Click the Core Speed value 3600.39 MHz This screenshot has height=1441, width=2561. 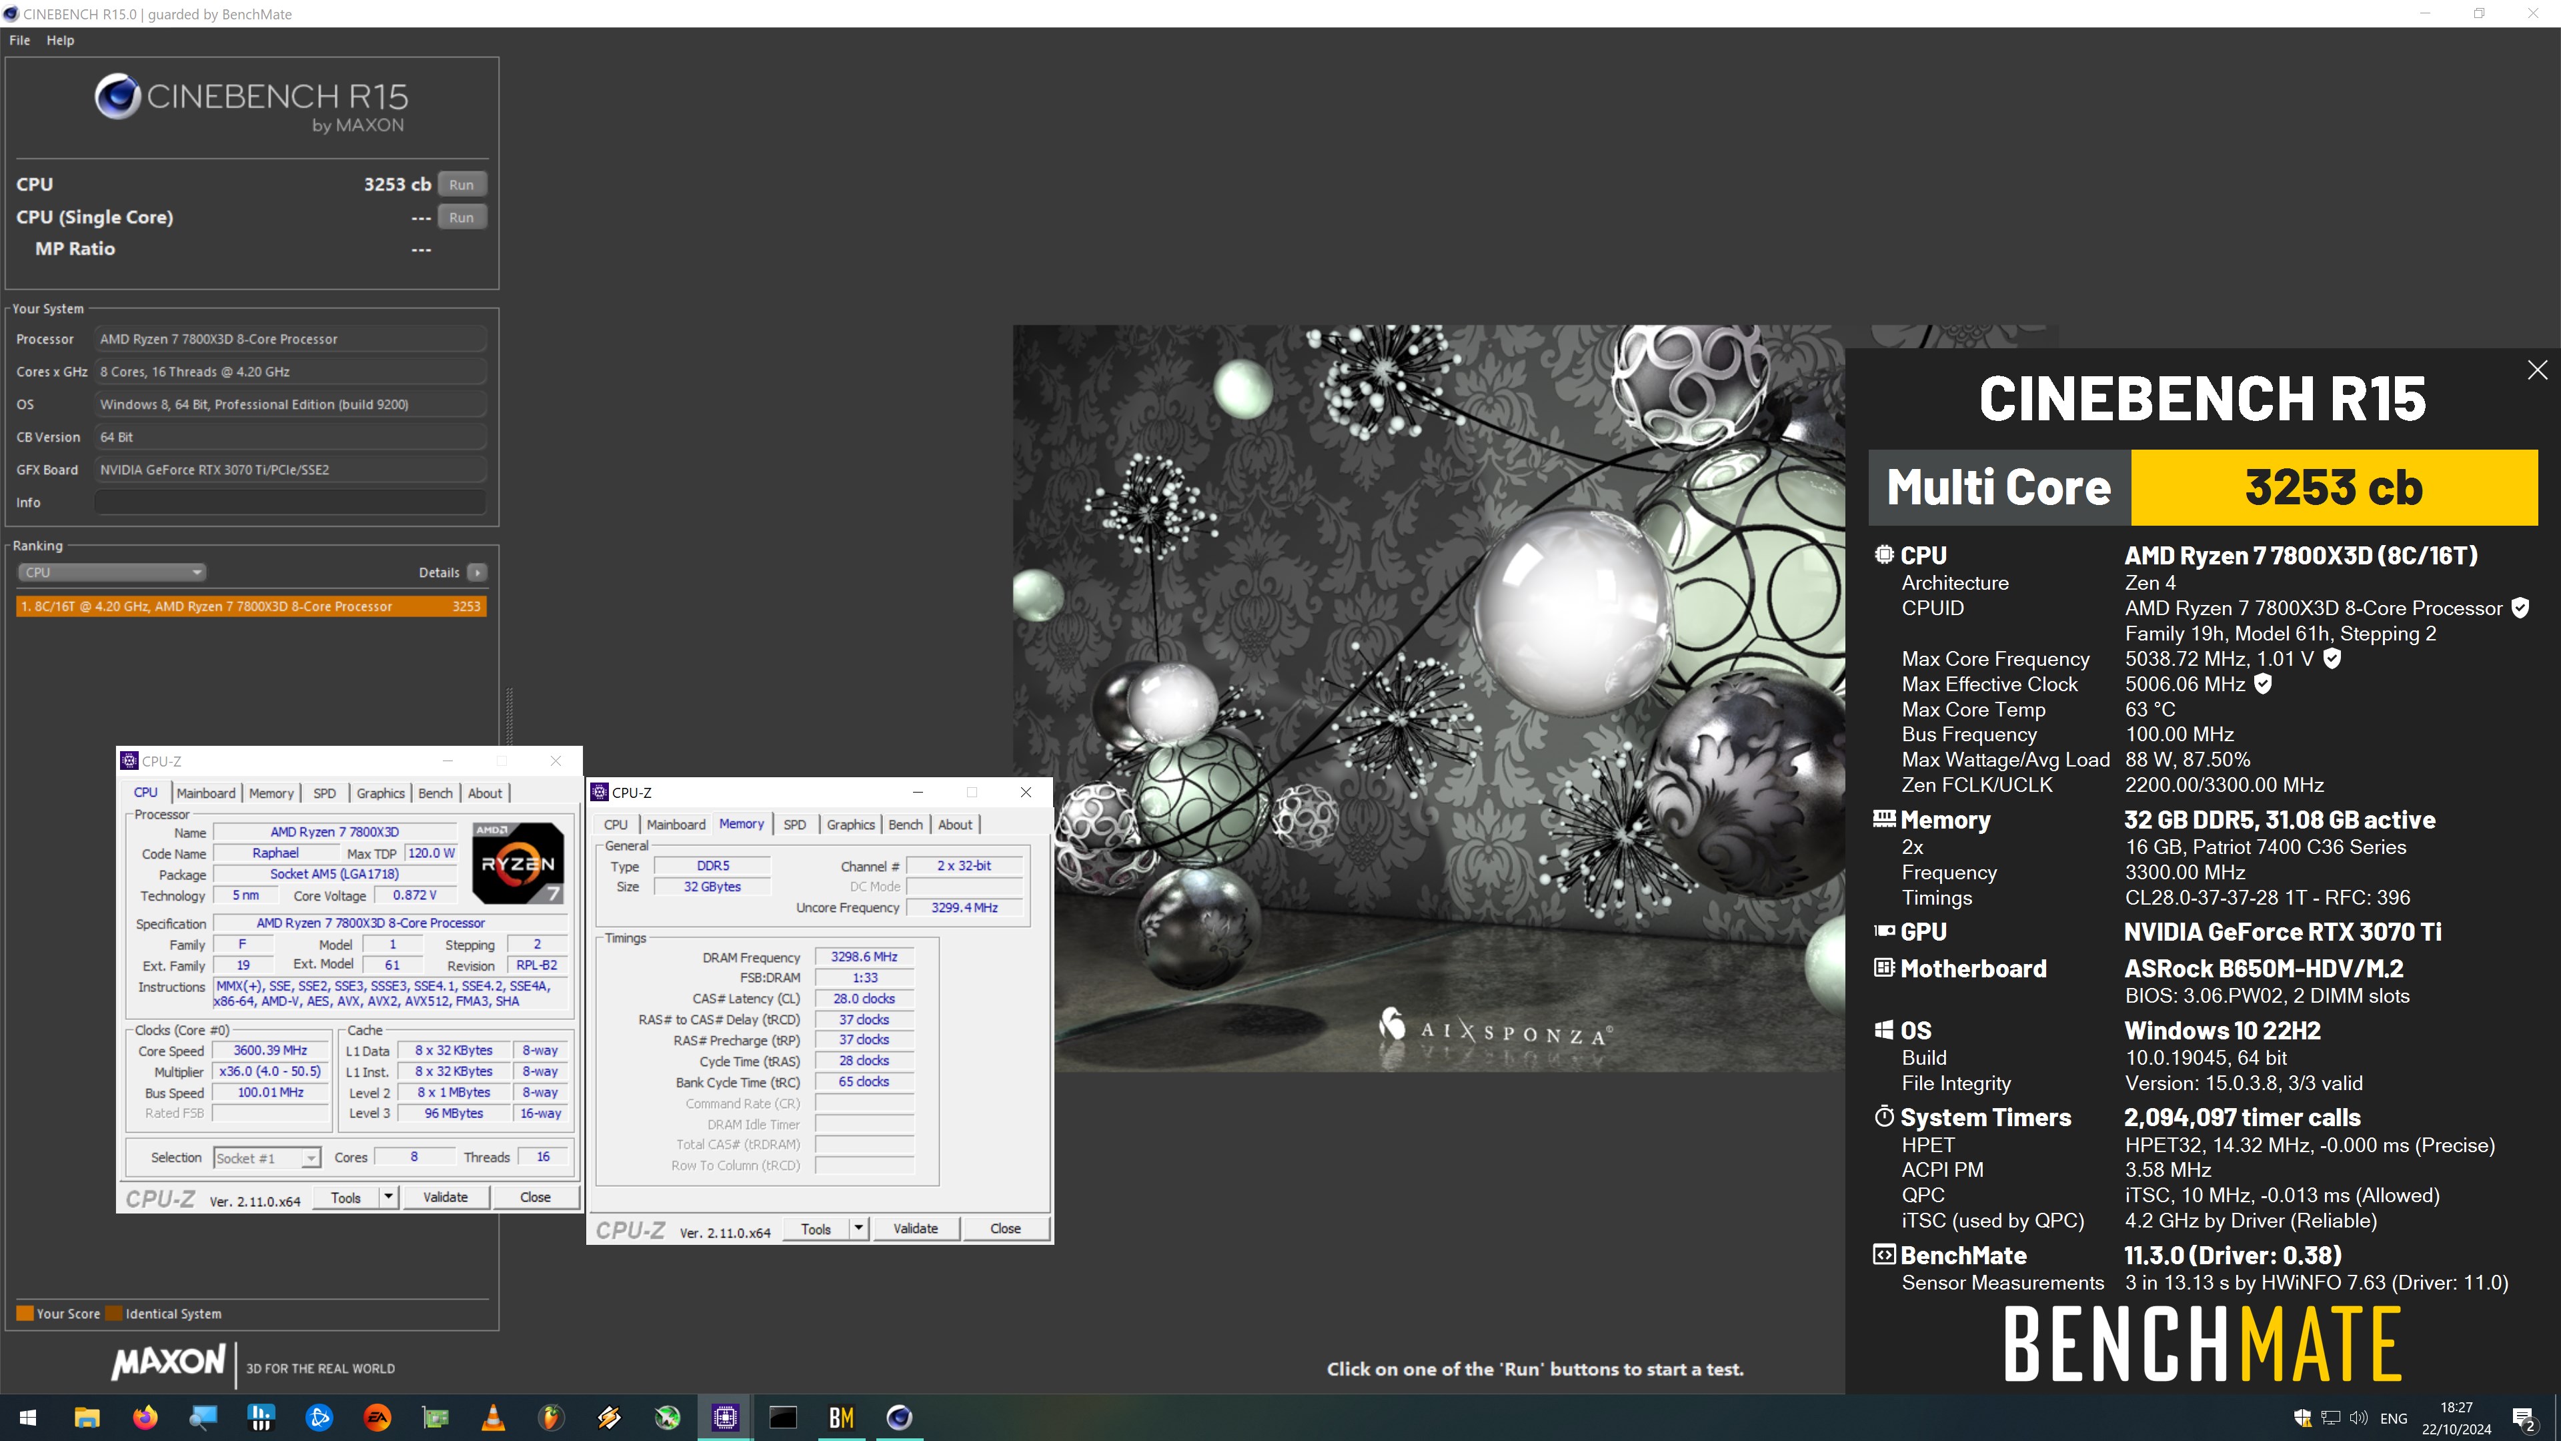tap(270, 1050)
